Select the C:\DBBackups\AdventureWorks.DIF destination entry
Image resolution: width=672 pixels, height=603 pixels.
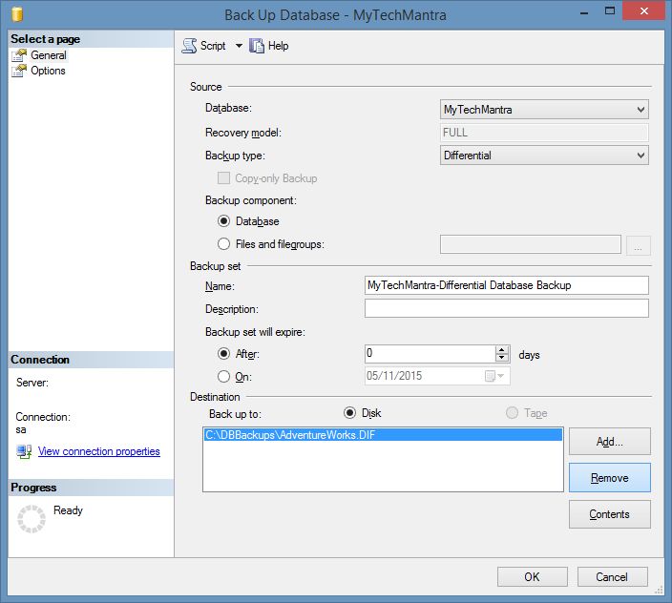(383, 435)
